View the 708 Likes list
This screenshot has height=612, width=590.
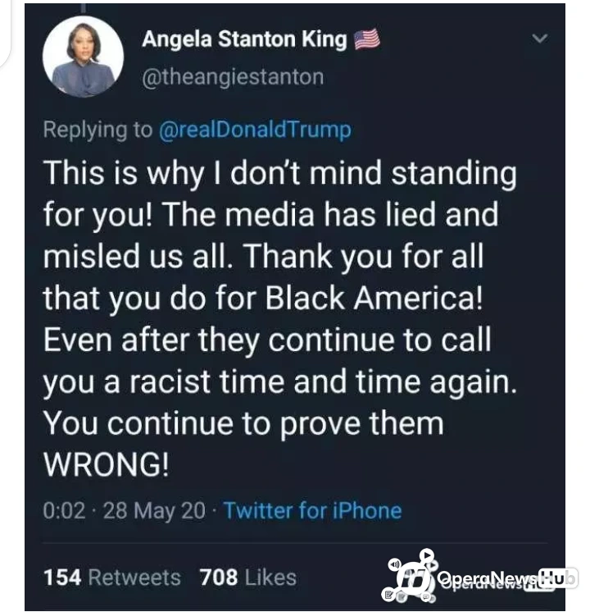pyautogui.click(x=248, y=577)
